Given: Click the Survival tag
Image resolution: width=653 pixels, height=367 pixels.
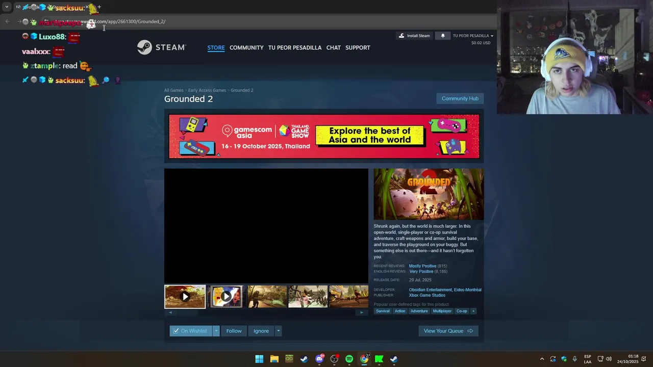Looking at the screenshot, I should [383, 311].
